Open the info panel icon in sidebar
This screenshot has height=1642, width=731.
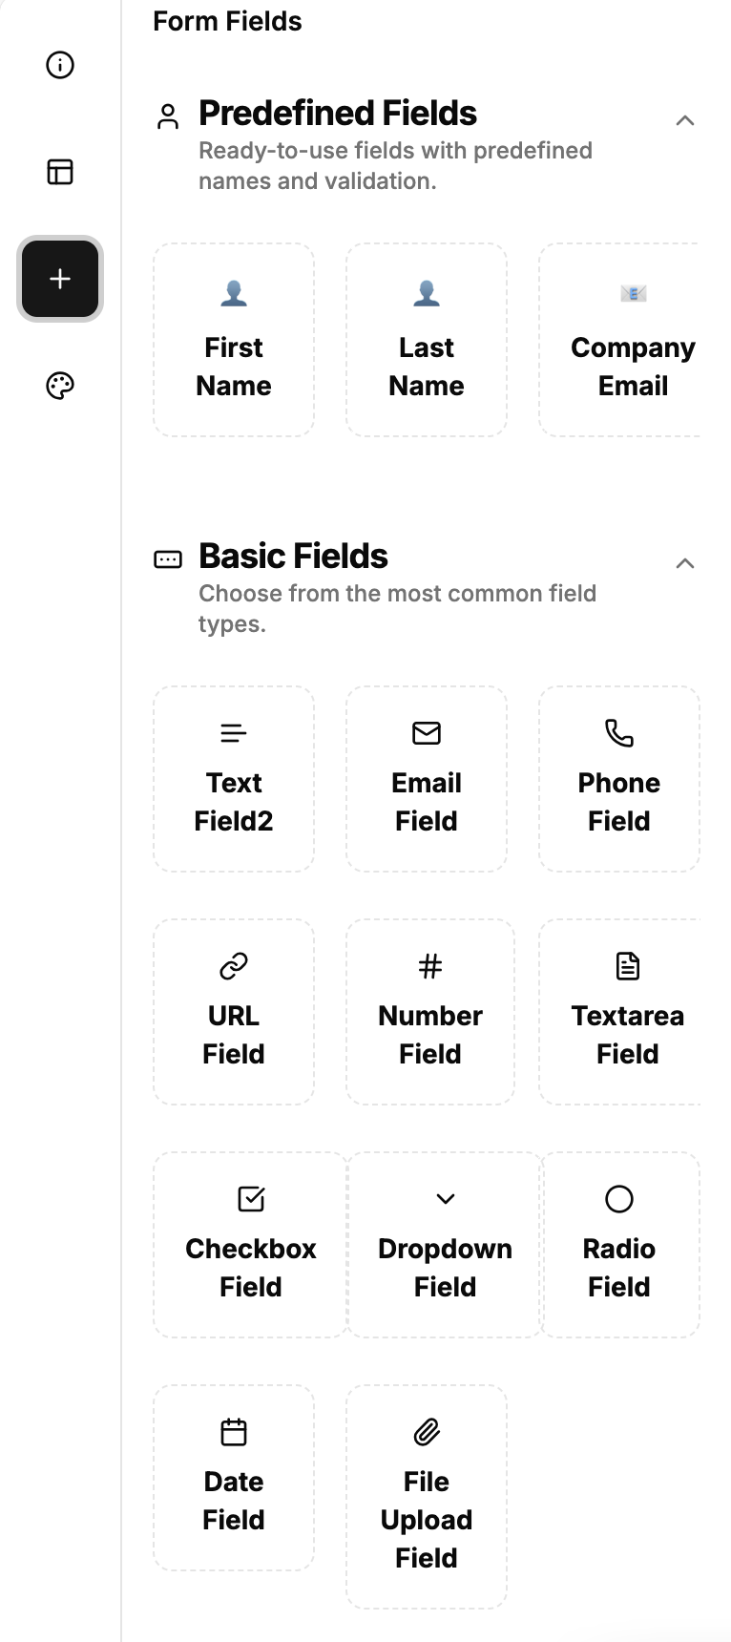(x=60, y=65)
